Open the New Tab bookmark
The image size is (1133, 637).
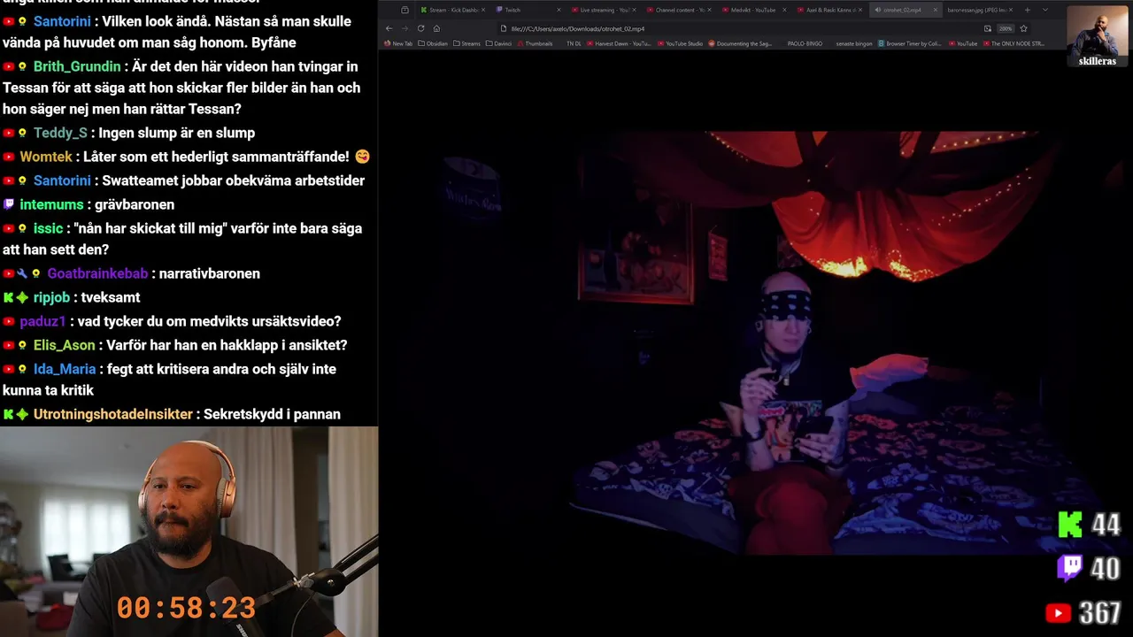coord(397,43)
